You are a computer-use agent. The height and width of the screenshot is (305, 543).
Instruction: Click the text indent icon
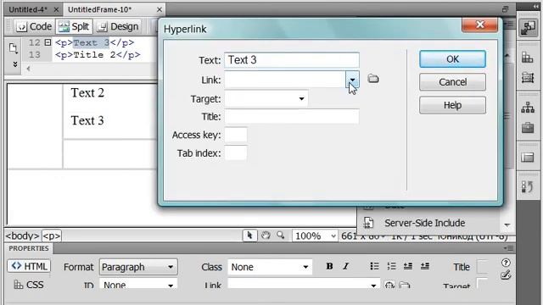[425, 266]
